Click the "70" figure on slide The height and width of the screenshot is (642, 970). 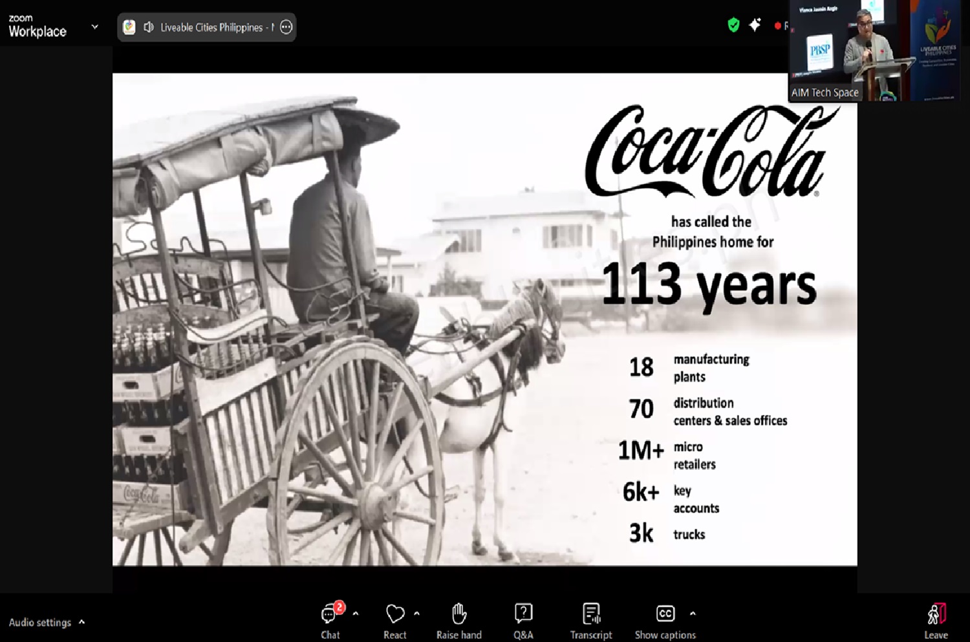(641, 409)
